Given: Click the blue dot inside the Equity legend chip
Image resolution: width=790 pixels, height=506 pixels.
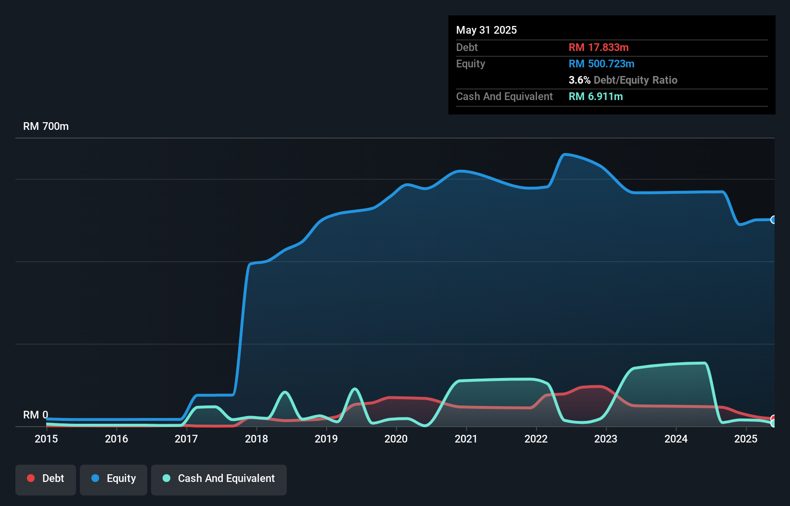Looking at the screenshot, I should (97, 479).
